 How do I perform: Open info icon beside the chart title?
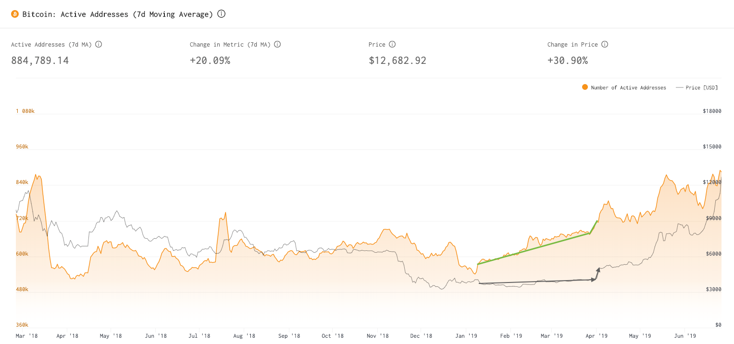coord(221,14)
